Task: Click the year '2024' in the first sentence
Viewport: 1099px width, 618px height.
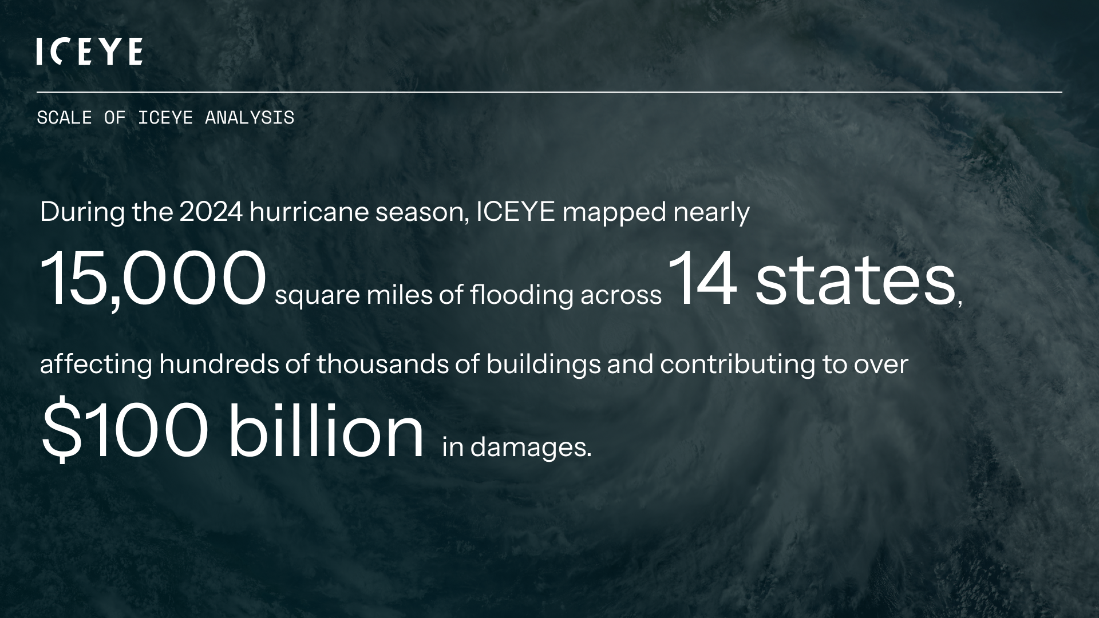Action: (x=211, y=212)
